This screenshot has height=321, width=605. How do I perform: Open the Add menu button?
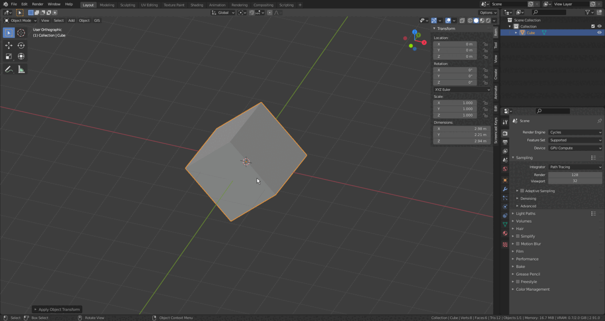(x=72, y=21)
